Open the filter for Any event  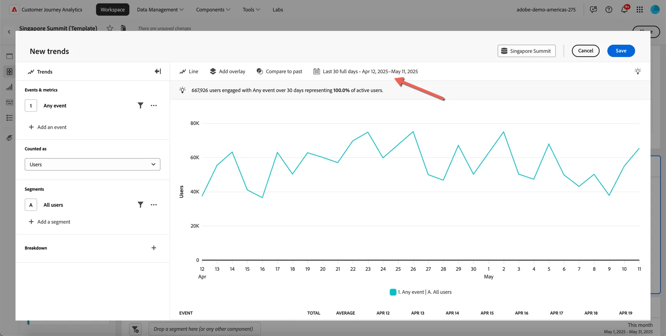pos(140,105)
